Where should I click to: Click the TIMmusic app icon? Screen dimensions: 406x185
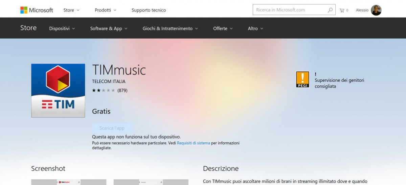click(58, 91)
